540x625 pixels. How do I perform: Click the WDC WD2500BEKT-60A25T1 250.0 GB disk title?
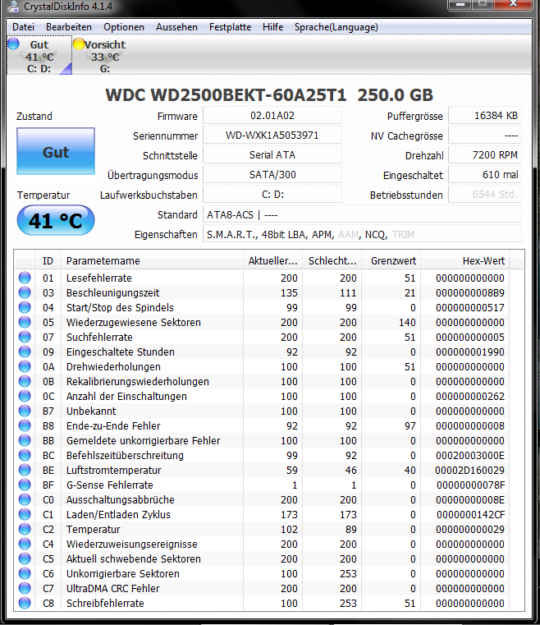coord(269,95)
